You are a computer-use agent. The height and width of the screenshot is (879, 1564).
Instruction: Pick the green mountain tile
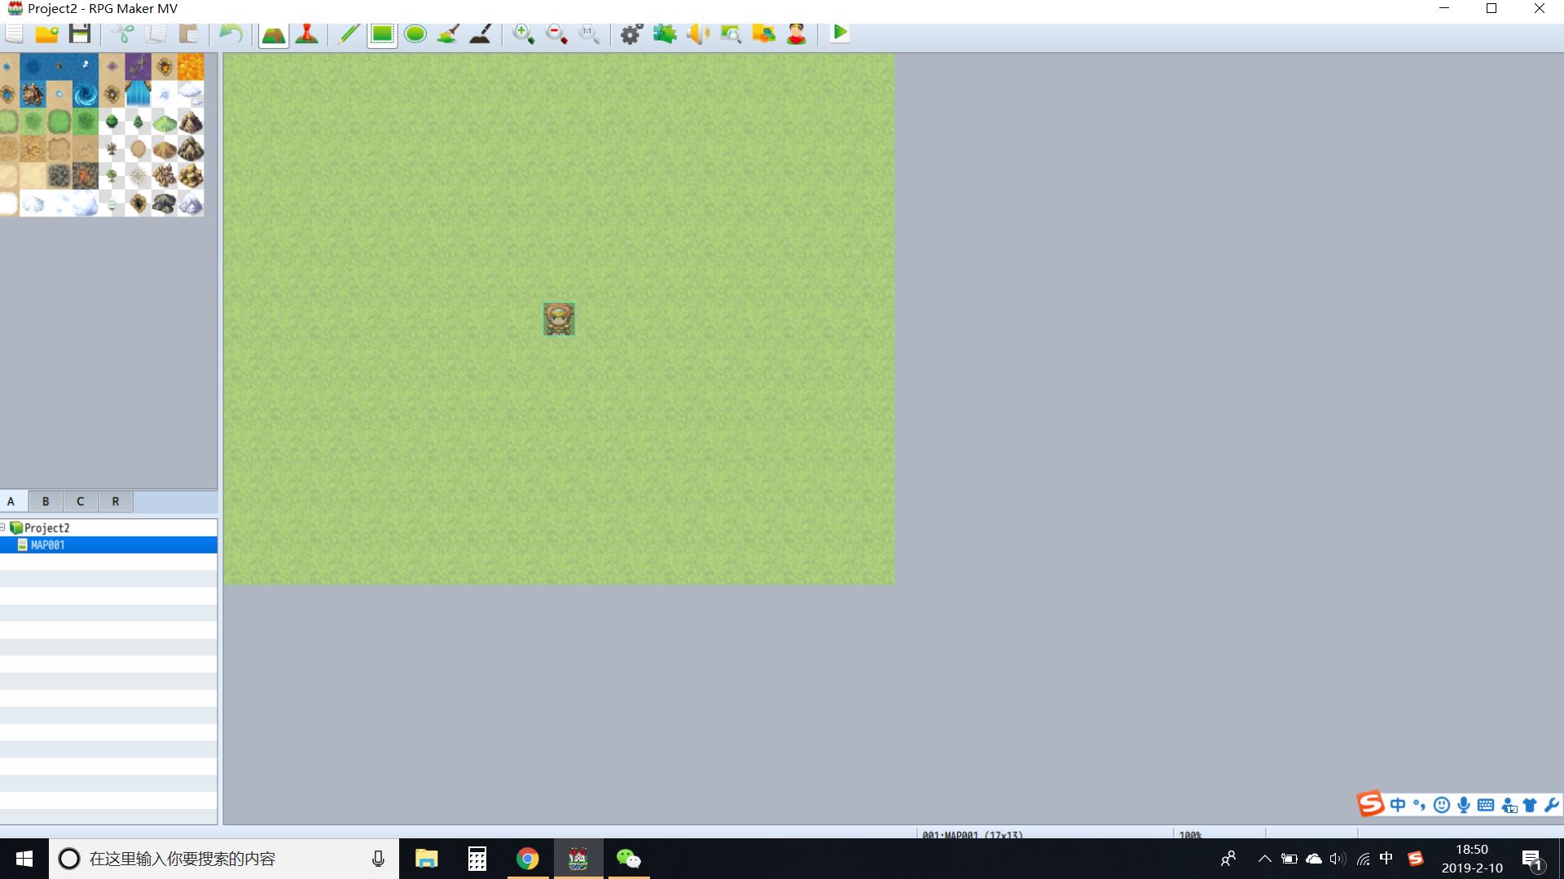165,122
